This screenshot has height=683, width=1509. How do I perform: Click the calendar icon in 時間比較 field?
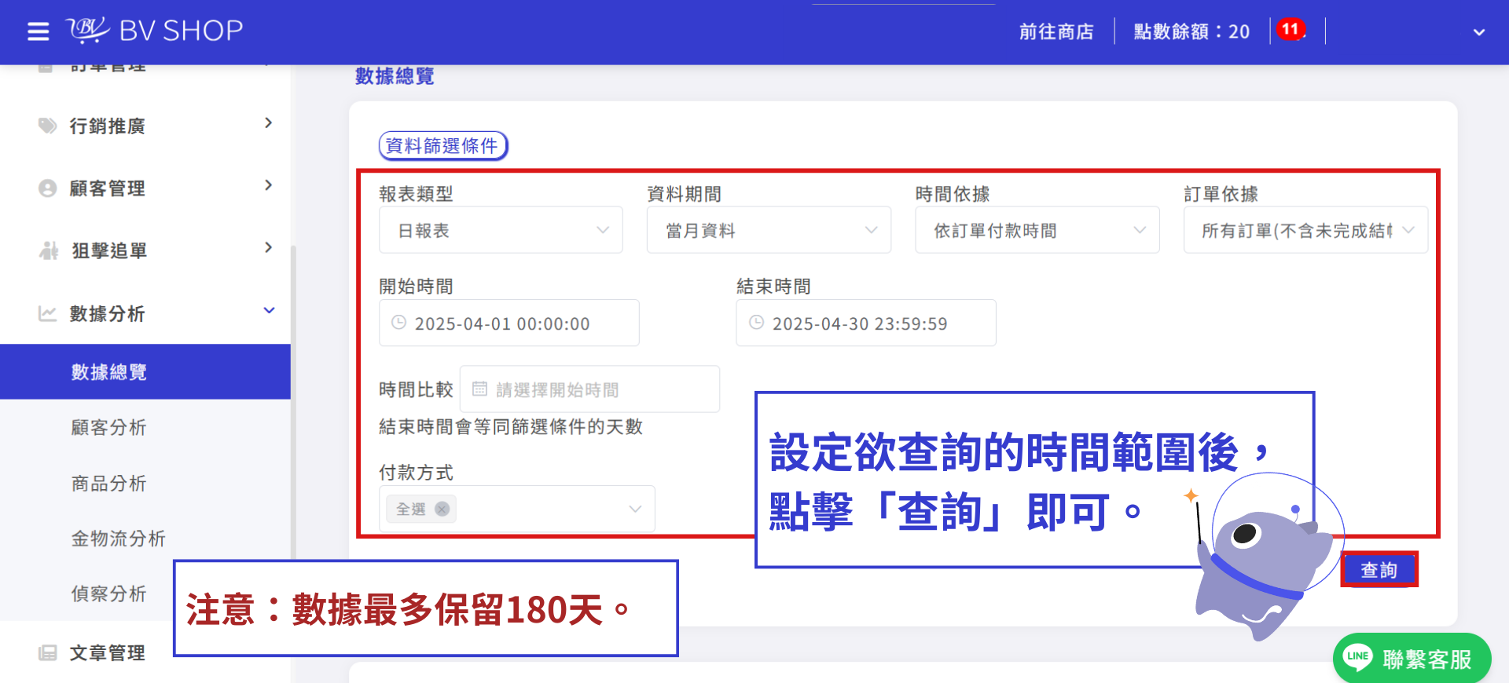(x=479, y=389)
